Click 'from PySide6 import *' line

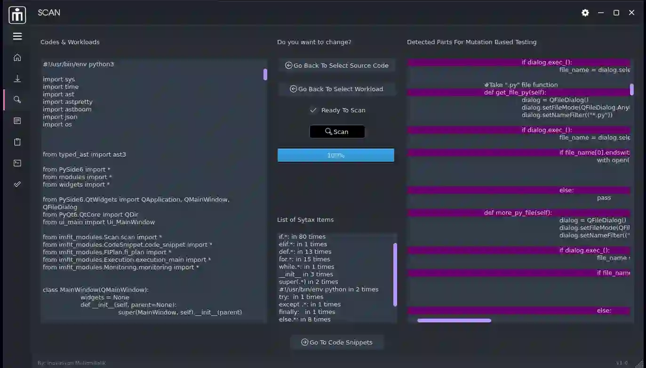[x=77, y=169]
